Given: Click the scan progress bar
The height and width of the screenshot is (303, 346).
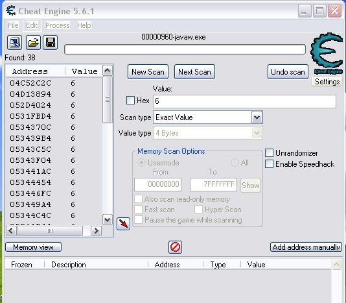Looking at the screenshot, I should [x=185, y=49].
